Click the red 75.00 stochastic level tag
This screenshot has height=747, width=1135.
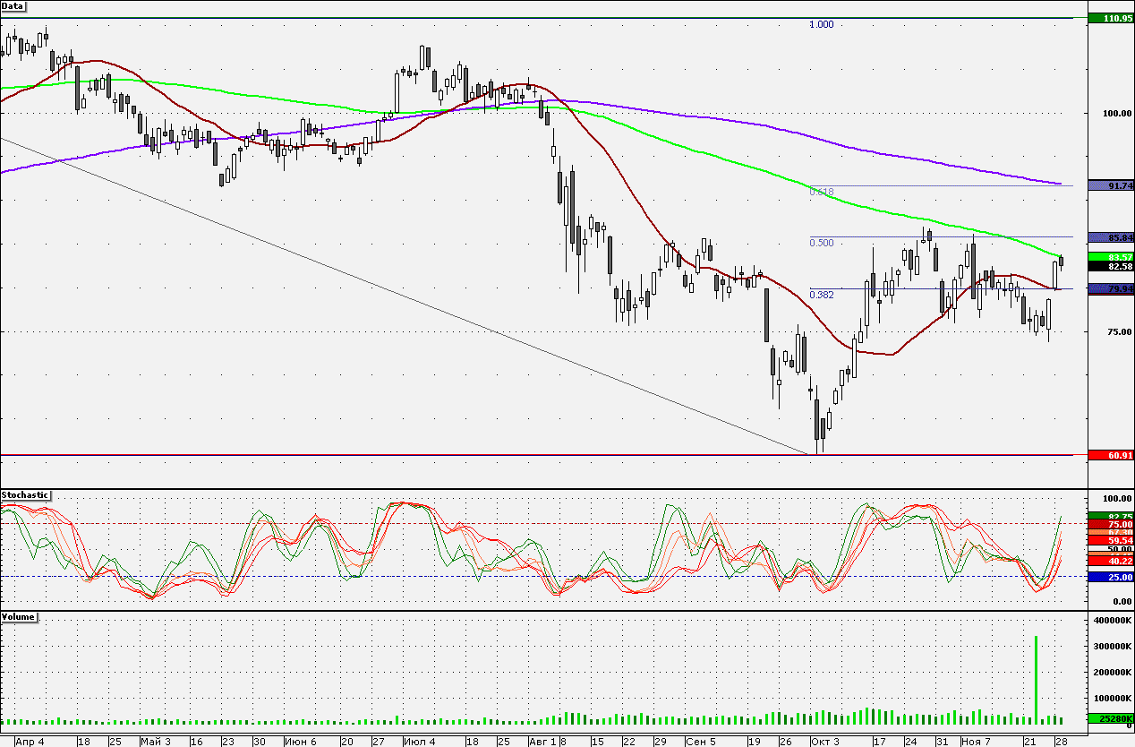1110,524
